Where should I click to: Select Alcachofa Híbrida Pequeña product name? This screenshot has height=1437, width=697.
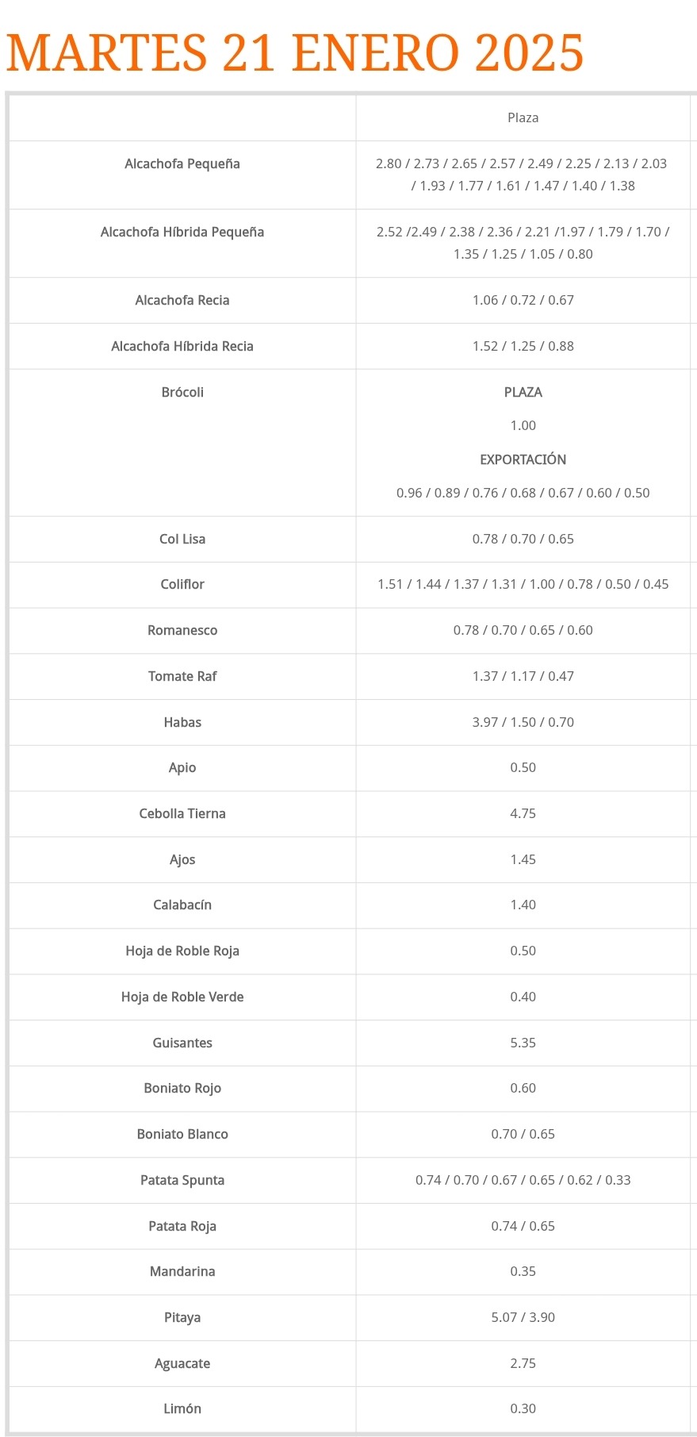[182, 232]
